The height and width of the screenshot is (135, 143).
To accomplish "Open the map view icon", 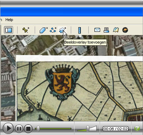I will tap(116, 30).
